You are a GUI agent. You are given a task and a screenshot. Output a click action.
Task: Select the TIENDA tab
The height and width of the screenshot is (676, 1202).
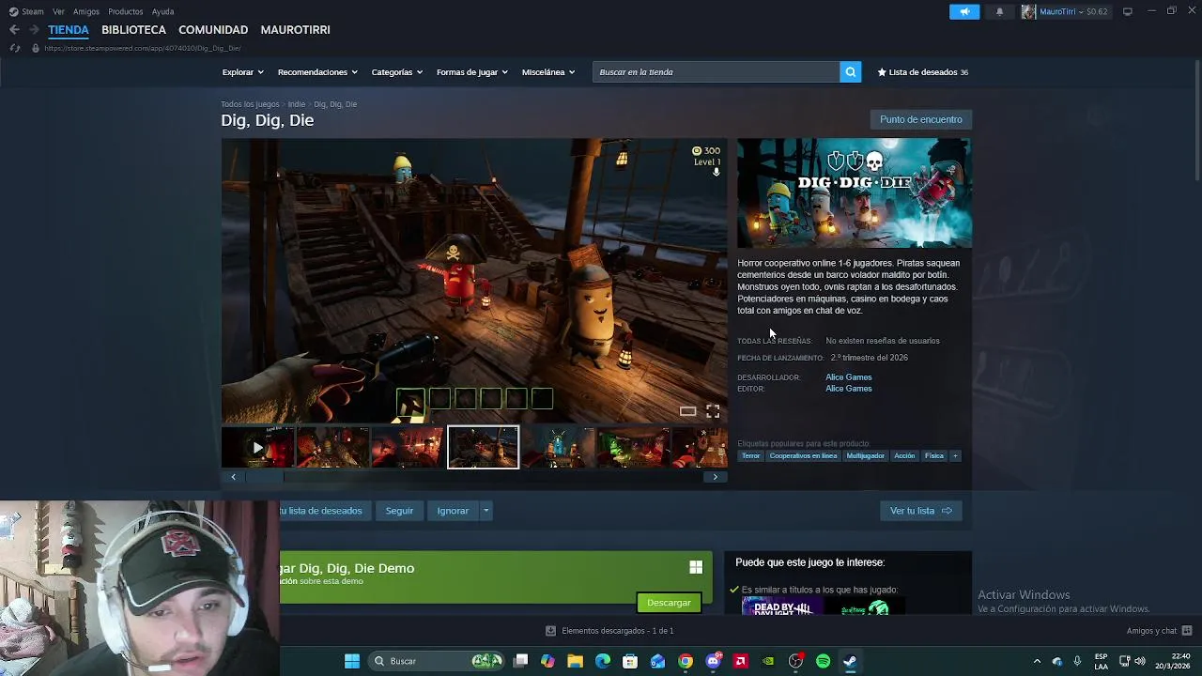coord(69,30)
